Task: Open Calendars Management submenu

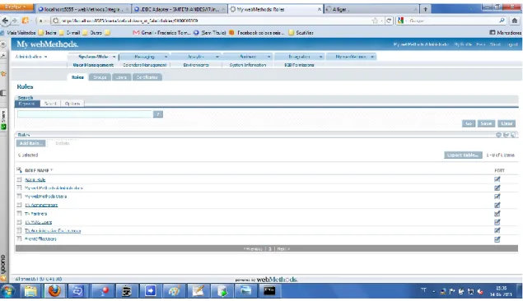Action: (x=144, y=65)
